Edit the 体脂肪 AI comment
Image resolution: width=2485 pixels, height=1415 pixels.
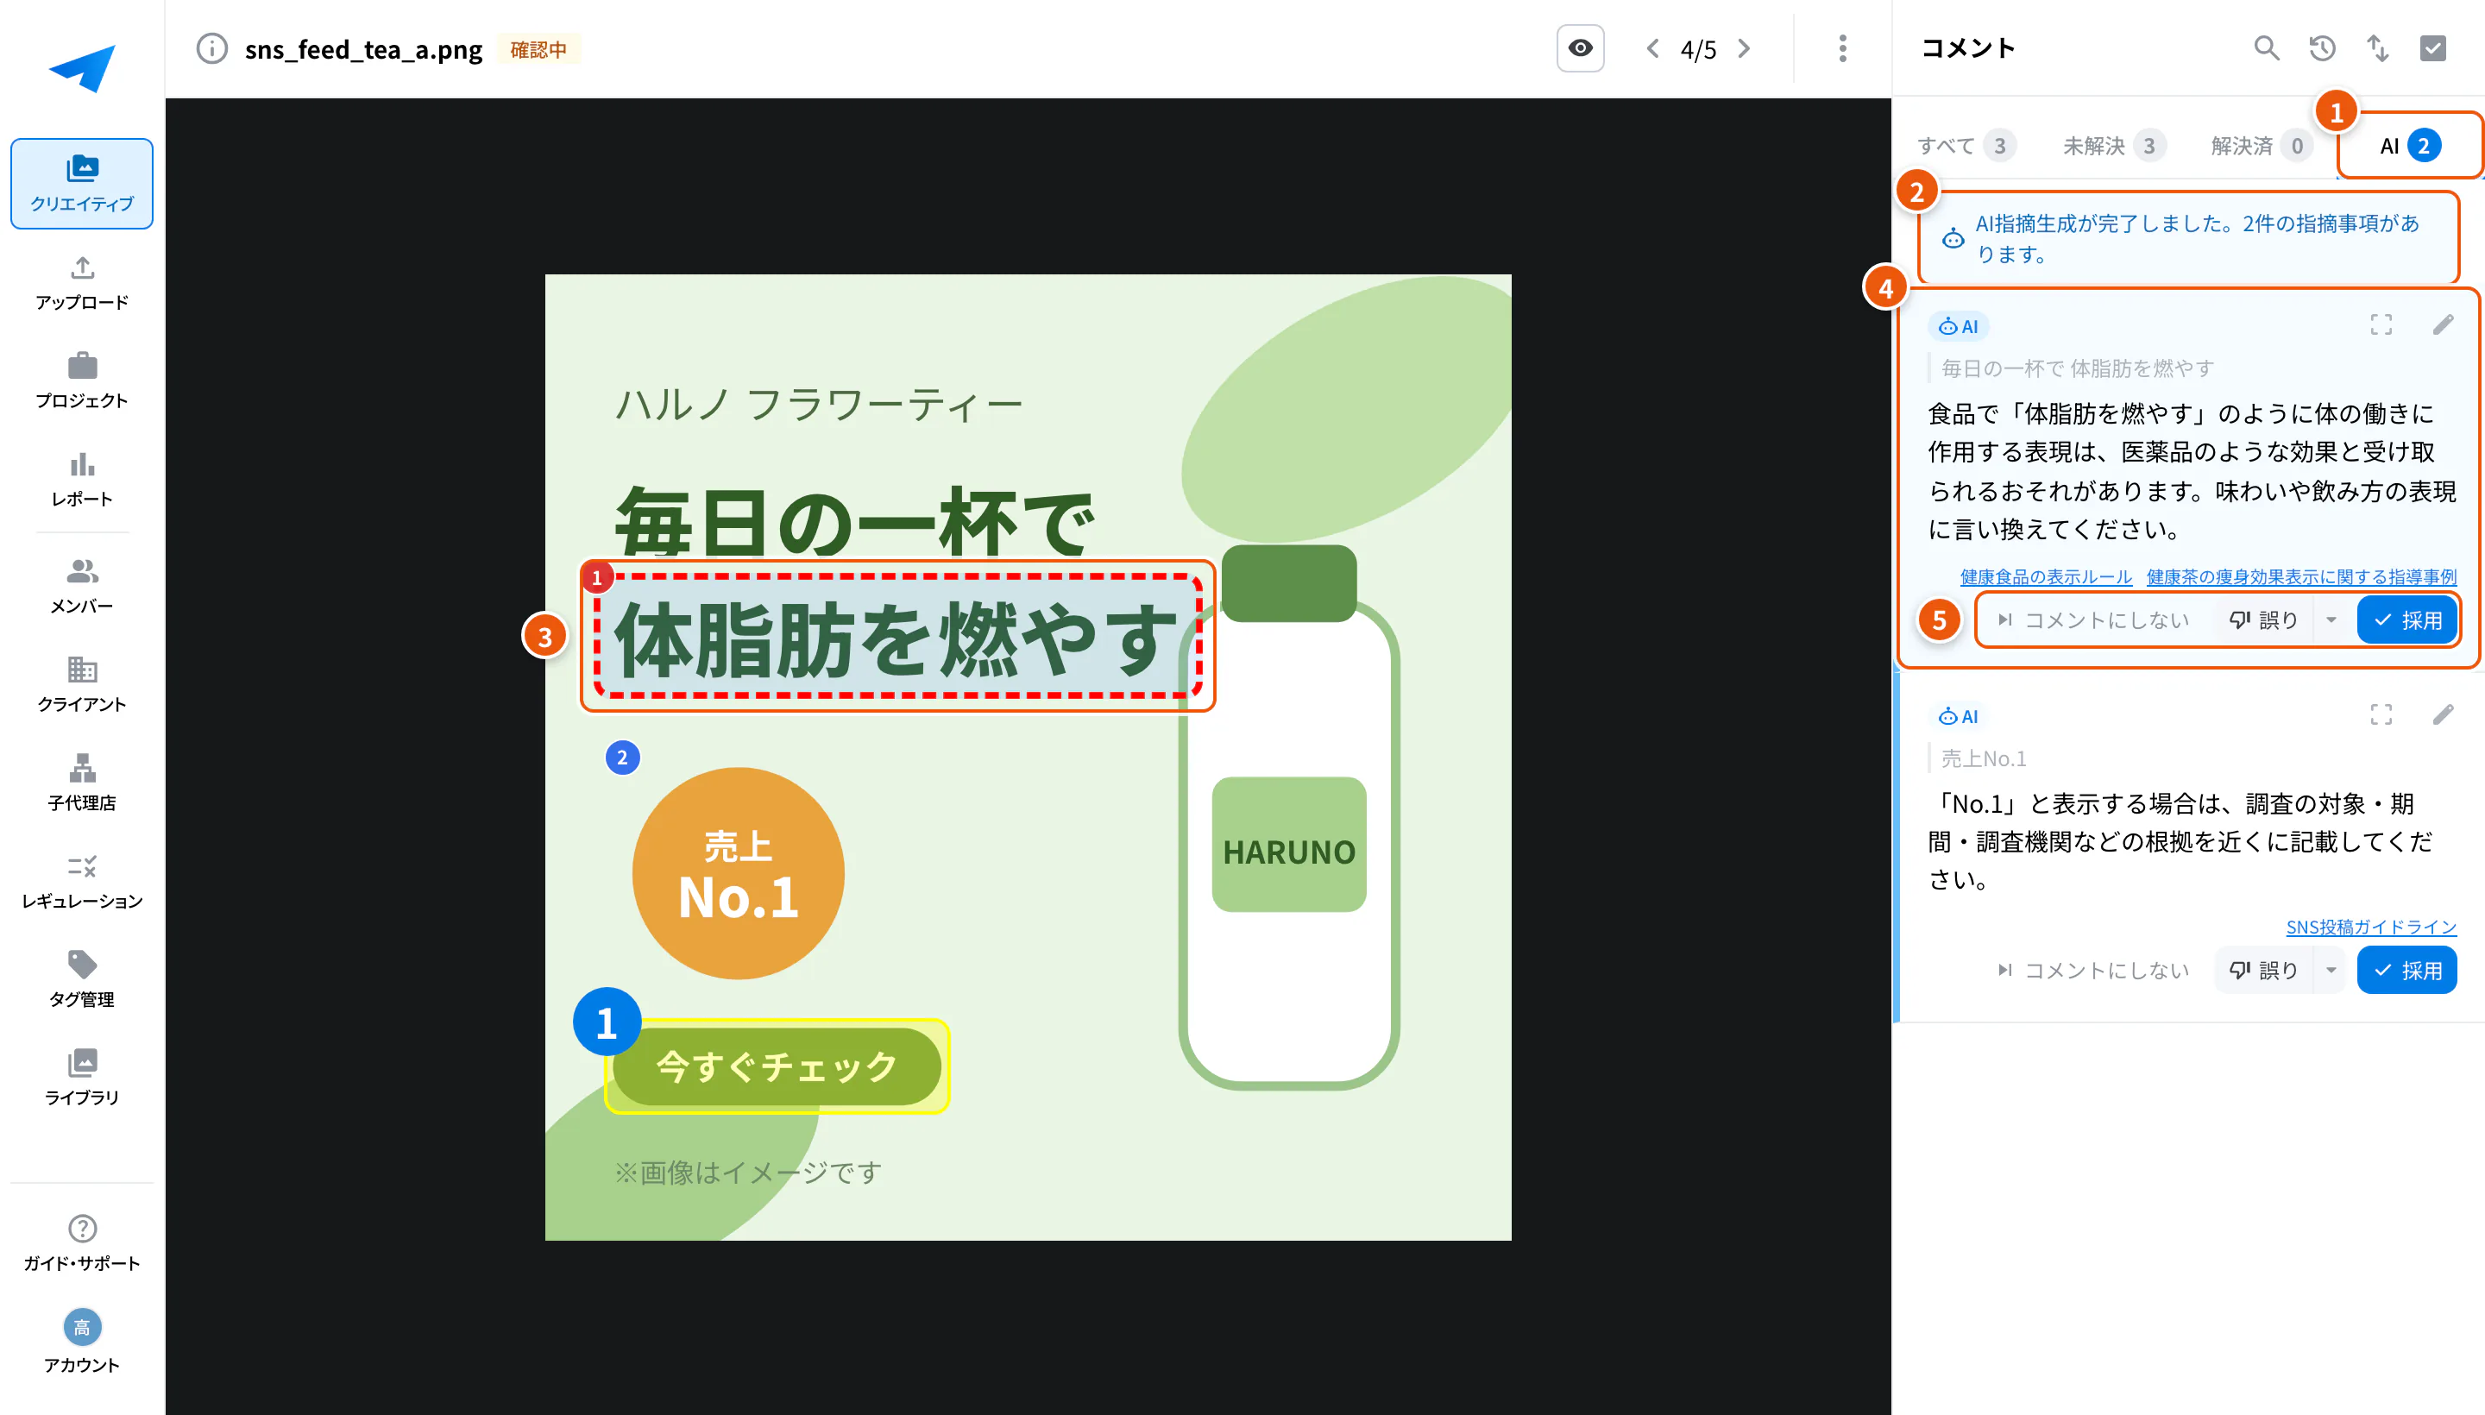(x=2444, y=325)
